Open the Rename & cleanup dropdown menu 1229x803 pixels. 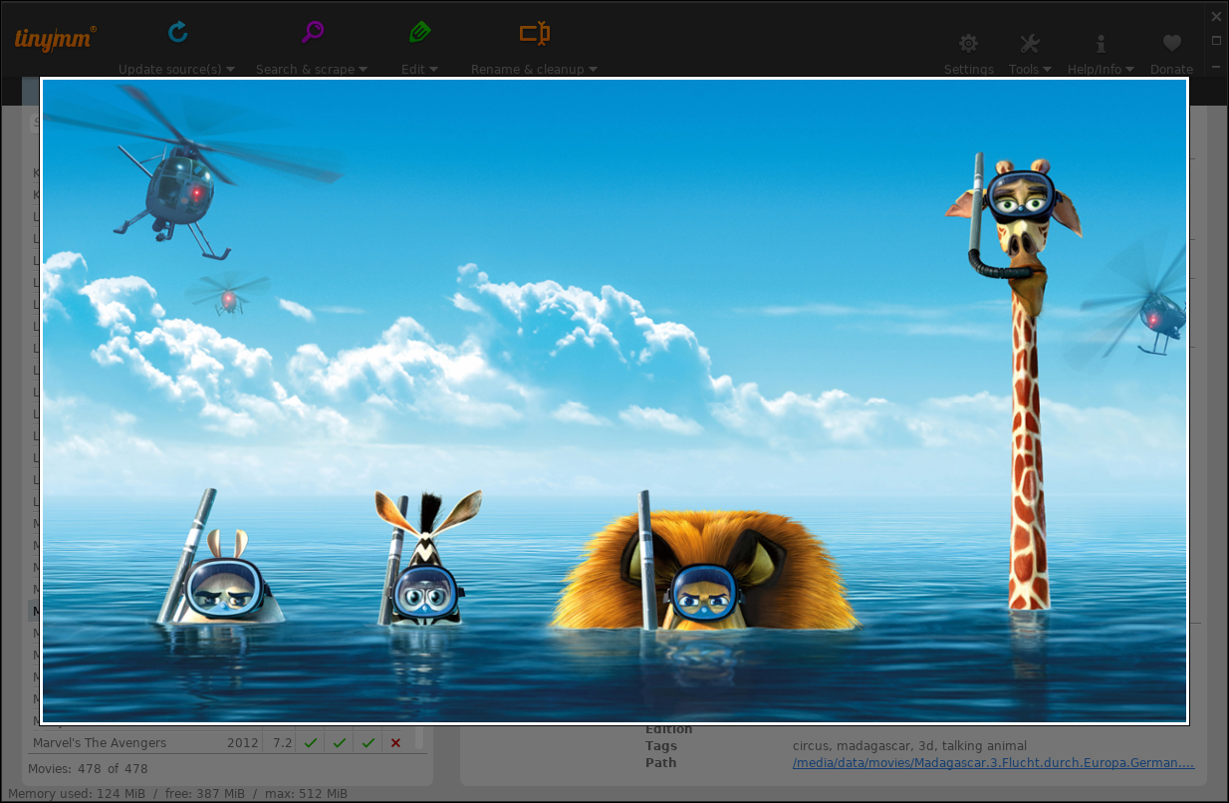tap(593, 70)
